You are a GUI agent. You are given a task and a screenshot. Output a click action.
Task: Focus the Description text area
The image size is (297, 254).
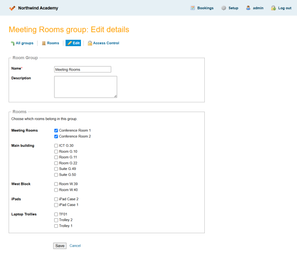[x=85, y=86]
